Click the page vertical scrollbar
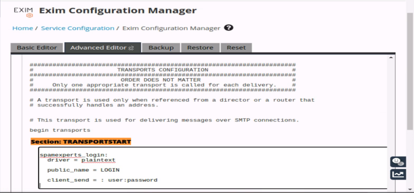Screen dimensions: 414x193 410,71
